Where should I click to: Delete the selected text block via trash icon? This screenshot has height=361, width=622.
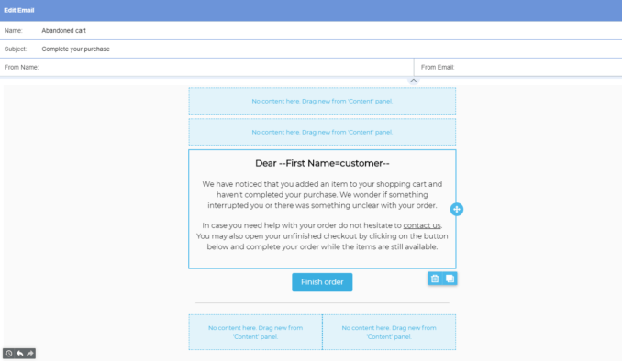click(x=435, y=279)
